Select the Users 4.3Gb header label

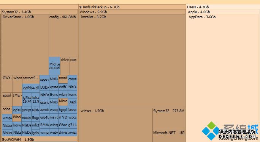(x=198, y=7)
